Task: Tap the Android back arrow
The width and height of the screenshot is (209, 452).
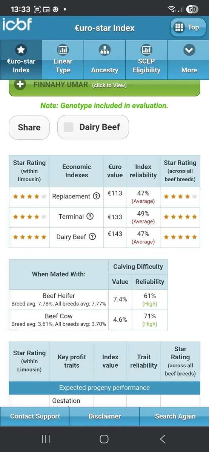Action: (163, 439)
